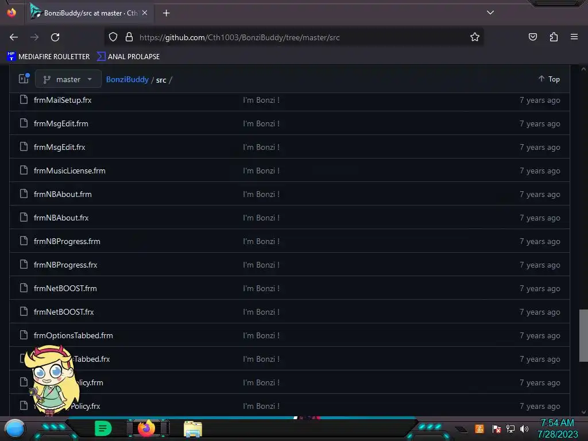Click the scrollbar down arrow
Viewport: 588px width, 441px height.
click(x=583, y=412)
